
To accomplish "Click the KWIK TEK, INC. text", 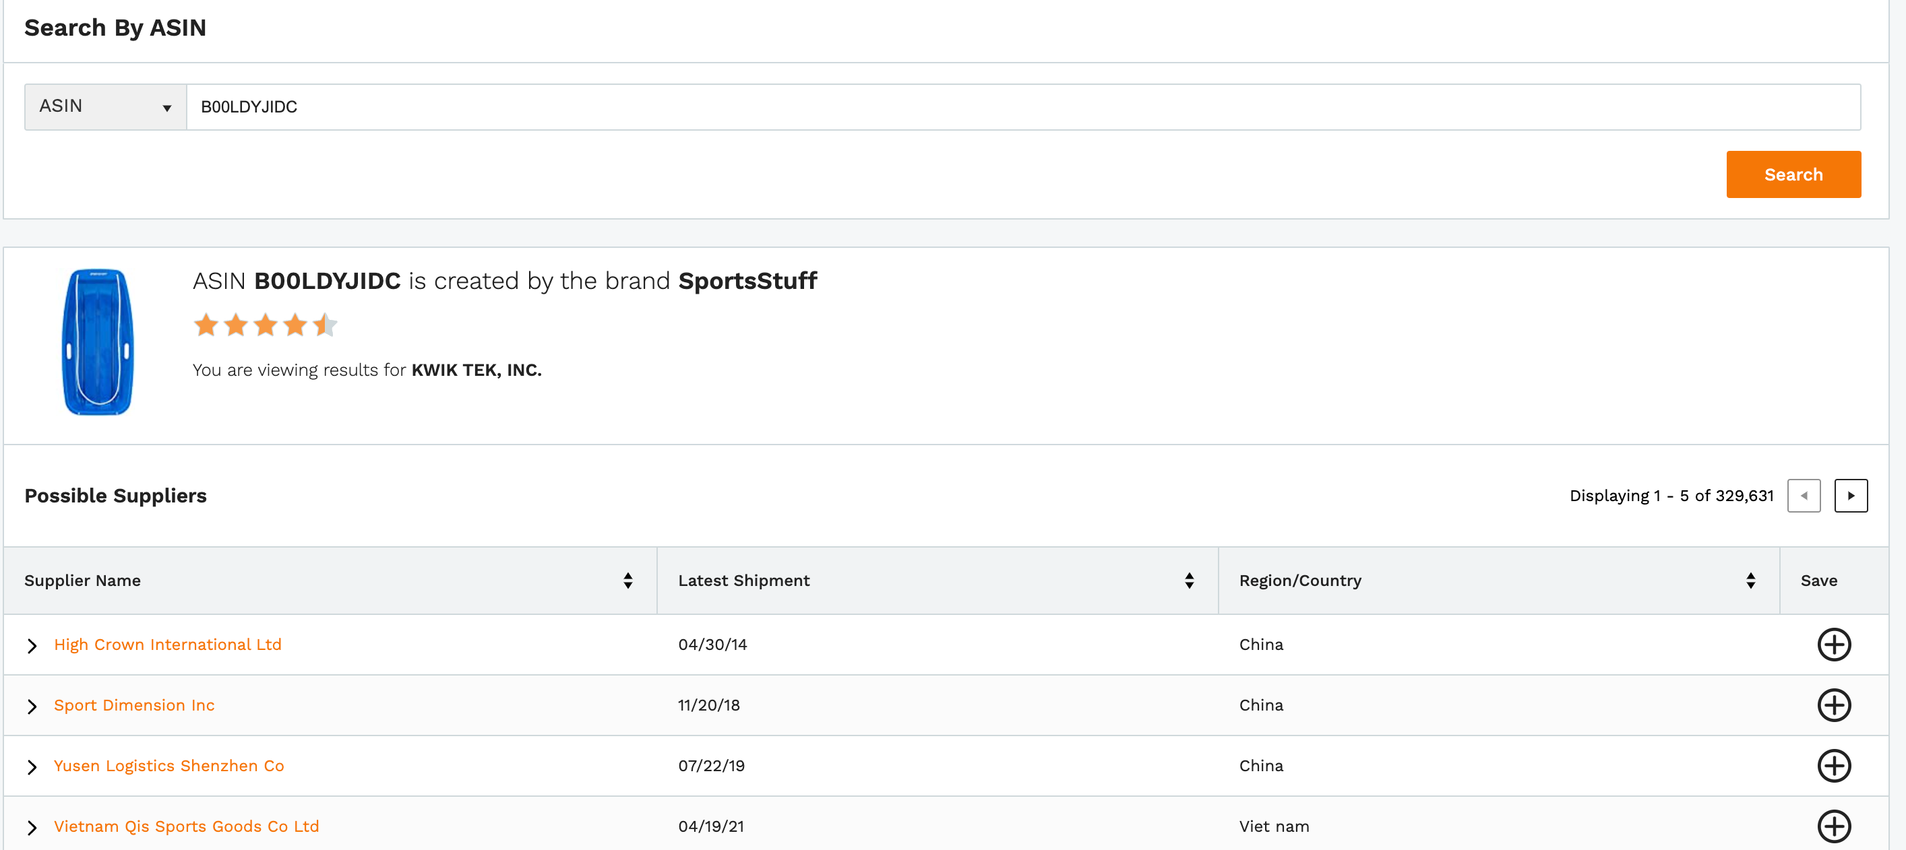I will (x=476, y=370).
